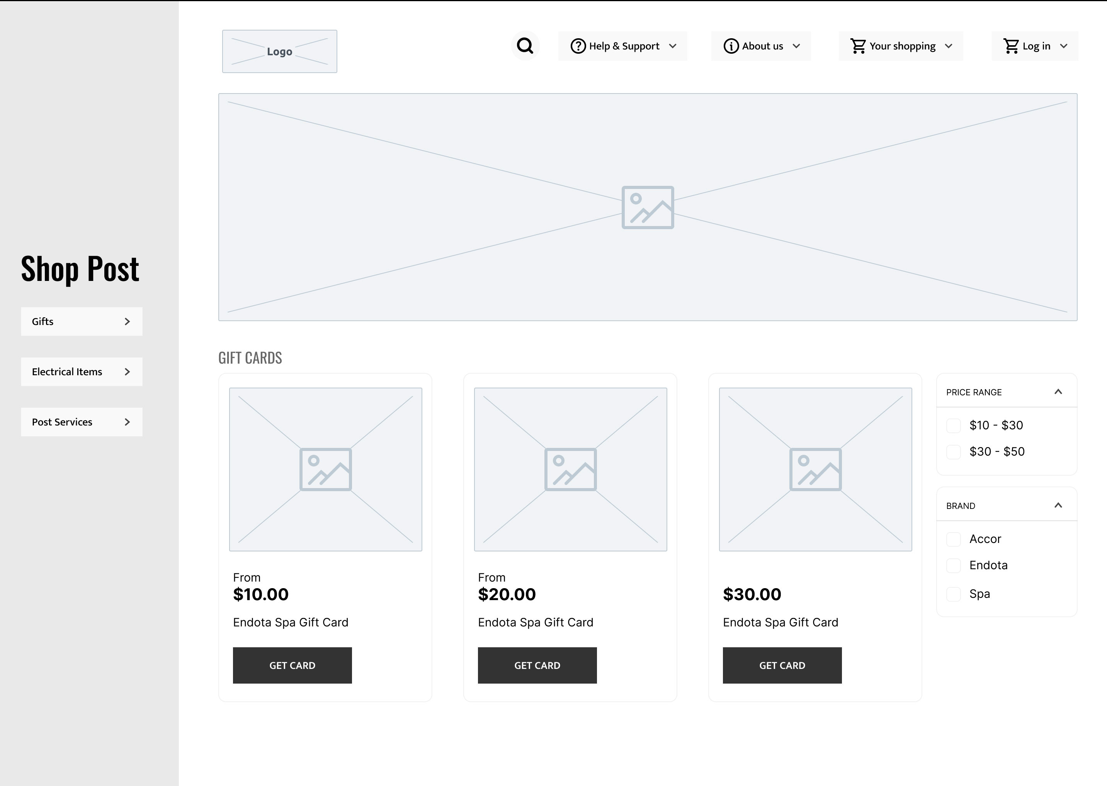This screenshot has width=1107, height=786.
Task: Click the $30.00 gift card thumbnail image
Action: pyautogui.click(x=815, y=469)
